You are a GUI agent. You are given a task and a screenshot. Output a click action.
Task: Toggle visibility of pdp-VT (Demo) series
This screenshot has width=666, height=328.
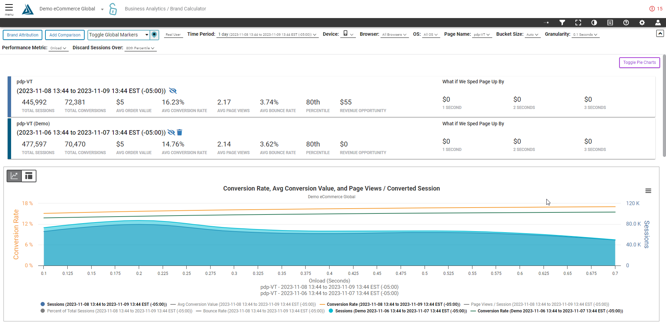click(171, 132)
